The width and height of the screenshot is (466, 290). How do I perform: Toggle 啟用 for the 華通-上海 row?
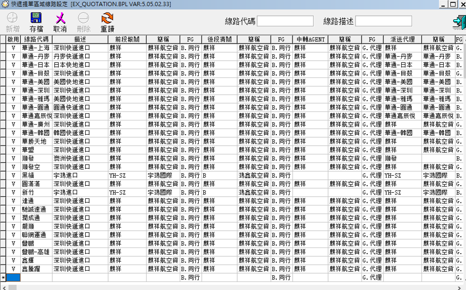pos(13,48)
